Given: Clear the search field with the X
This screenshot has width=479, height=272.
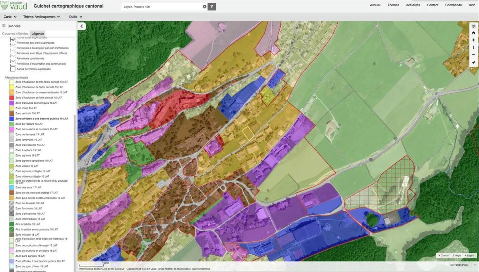Looking at the screenshot, I should 205,6.
